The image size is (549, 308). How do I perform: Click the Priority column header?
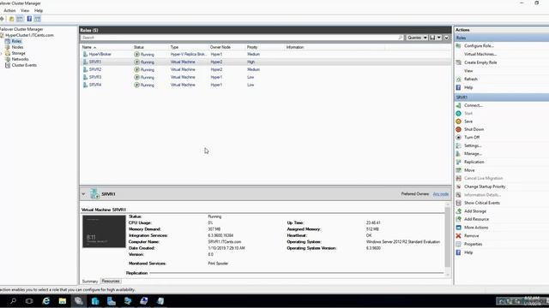251,47
